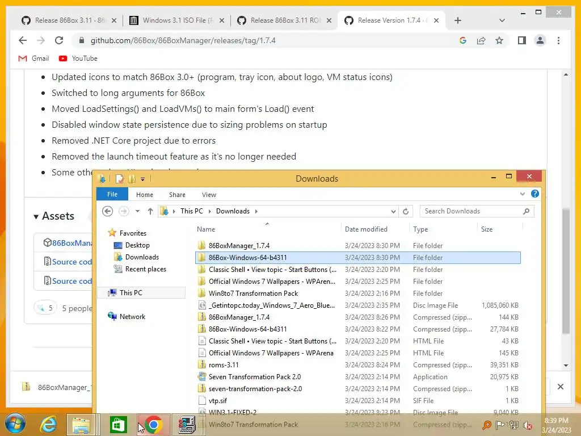This screenshot has height=436, width=581.
Task: Open a new Chrome tab
Action: (x=458, y=20)
